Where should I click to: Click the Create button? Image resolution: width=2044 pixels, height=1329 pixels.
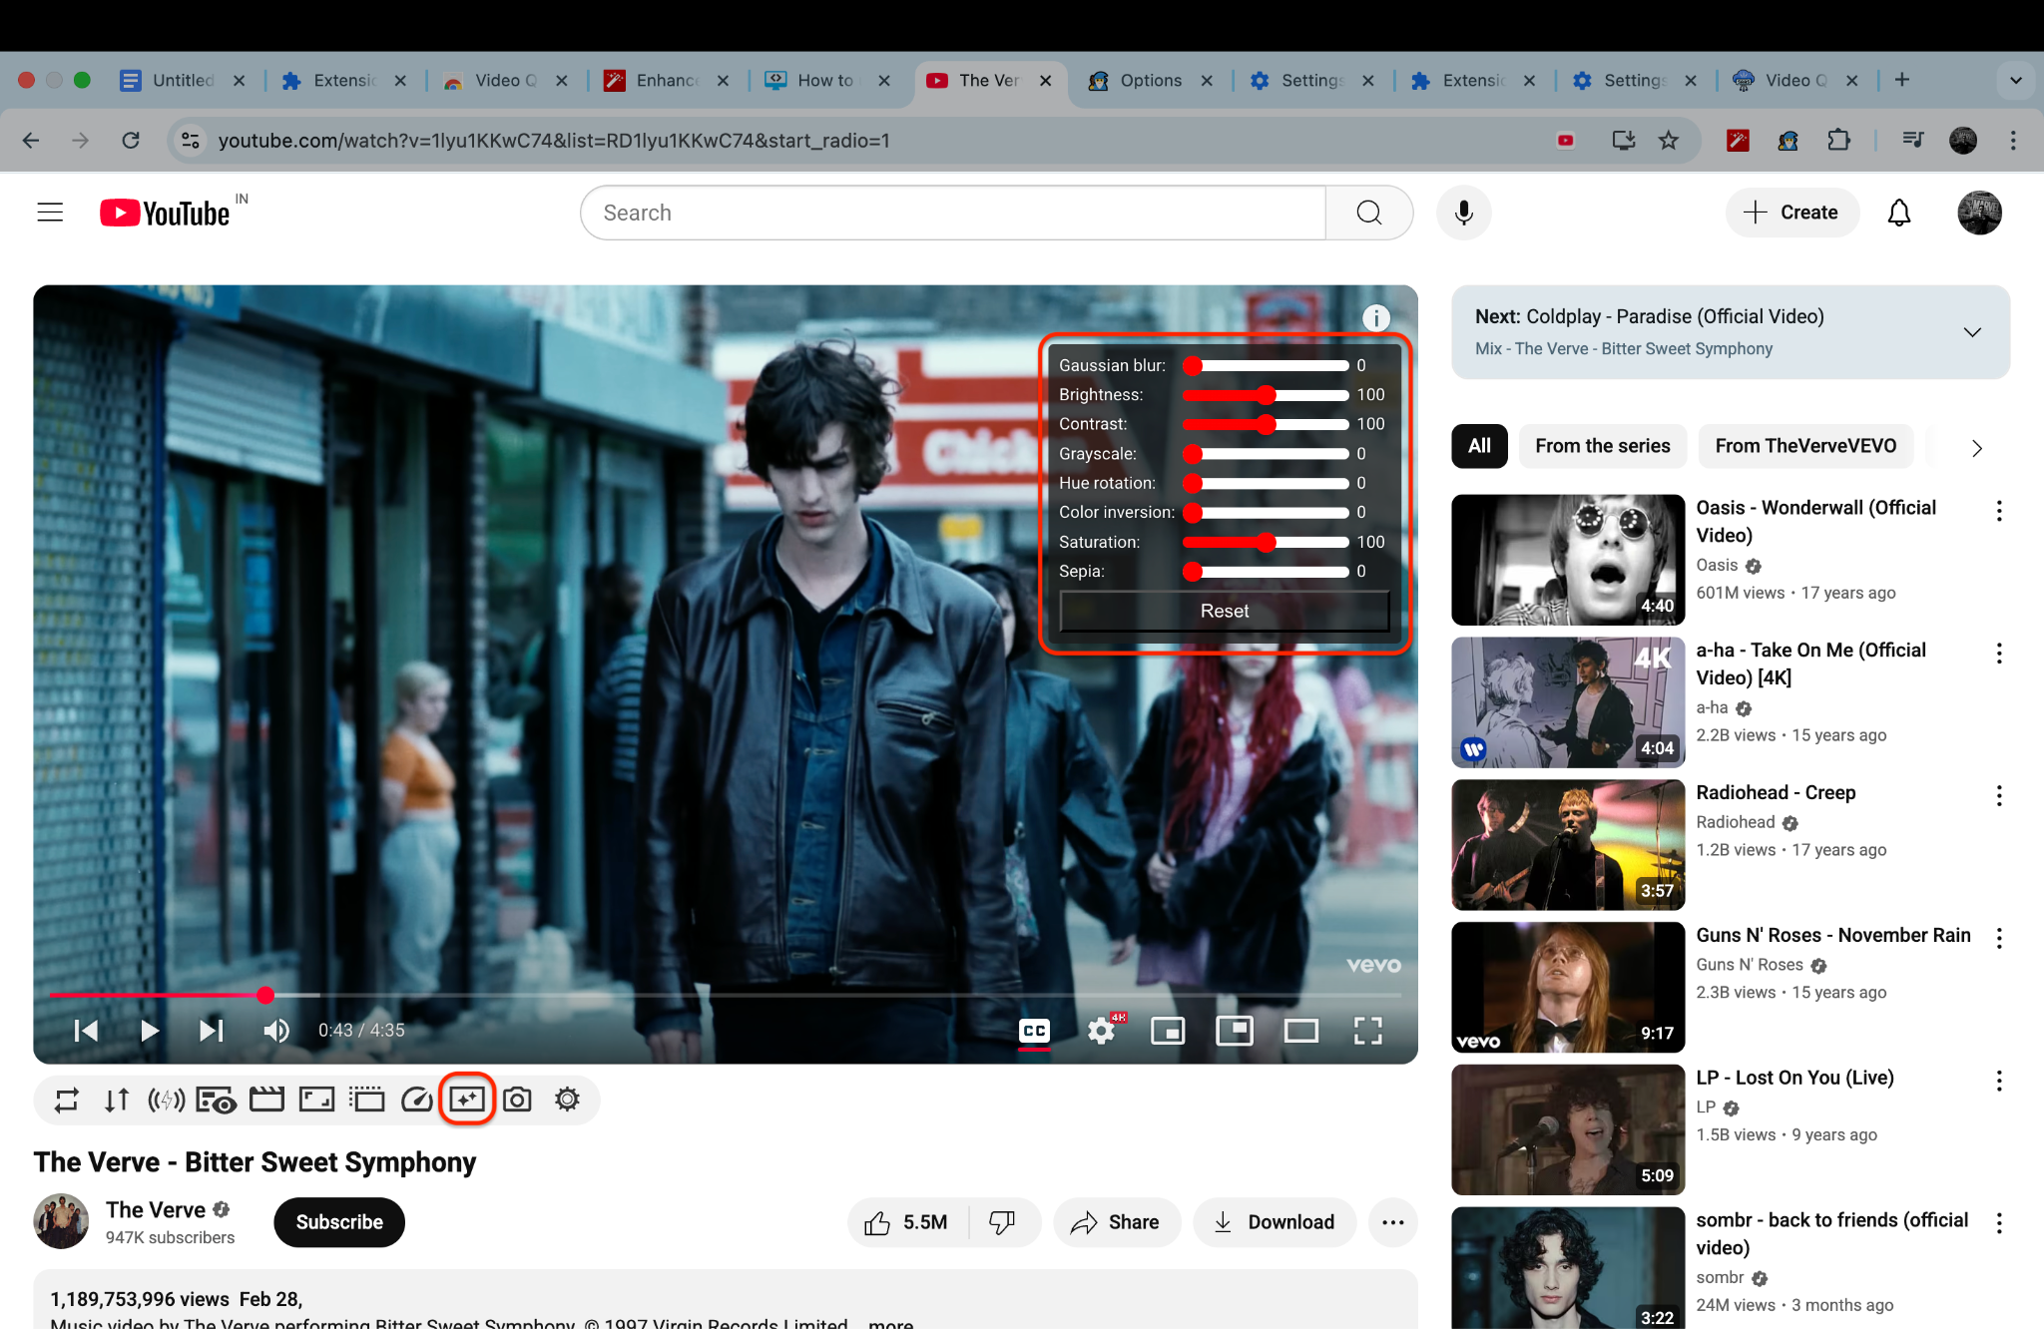(1791, 213)
